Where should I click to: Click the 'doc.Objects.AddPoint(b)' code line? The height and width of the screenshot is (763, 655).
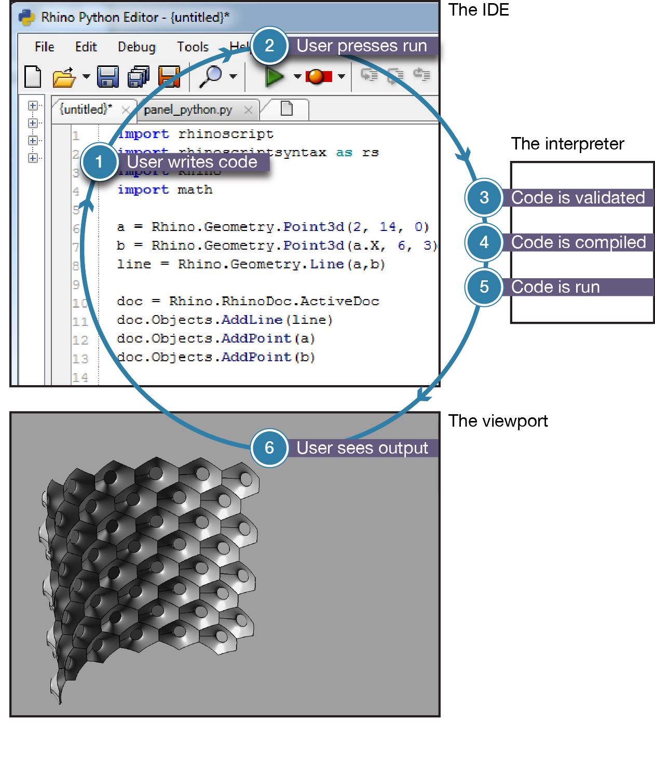(x=216, y=358)
